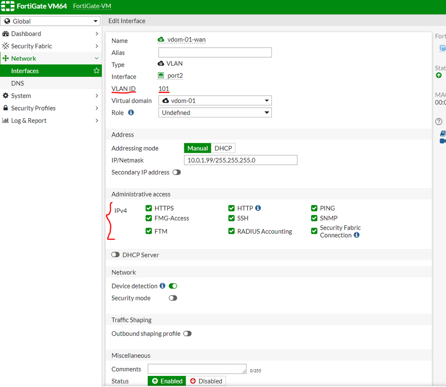Screen dimensions: 446x387
Task: Click the favorite star next to Interfaces
Action: click(x=96, y=71)
